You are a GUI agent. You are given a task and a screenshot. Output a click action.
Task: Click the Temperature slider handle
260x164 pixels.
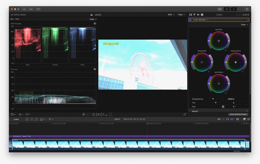point(213,99)
